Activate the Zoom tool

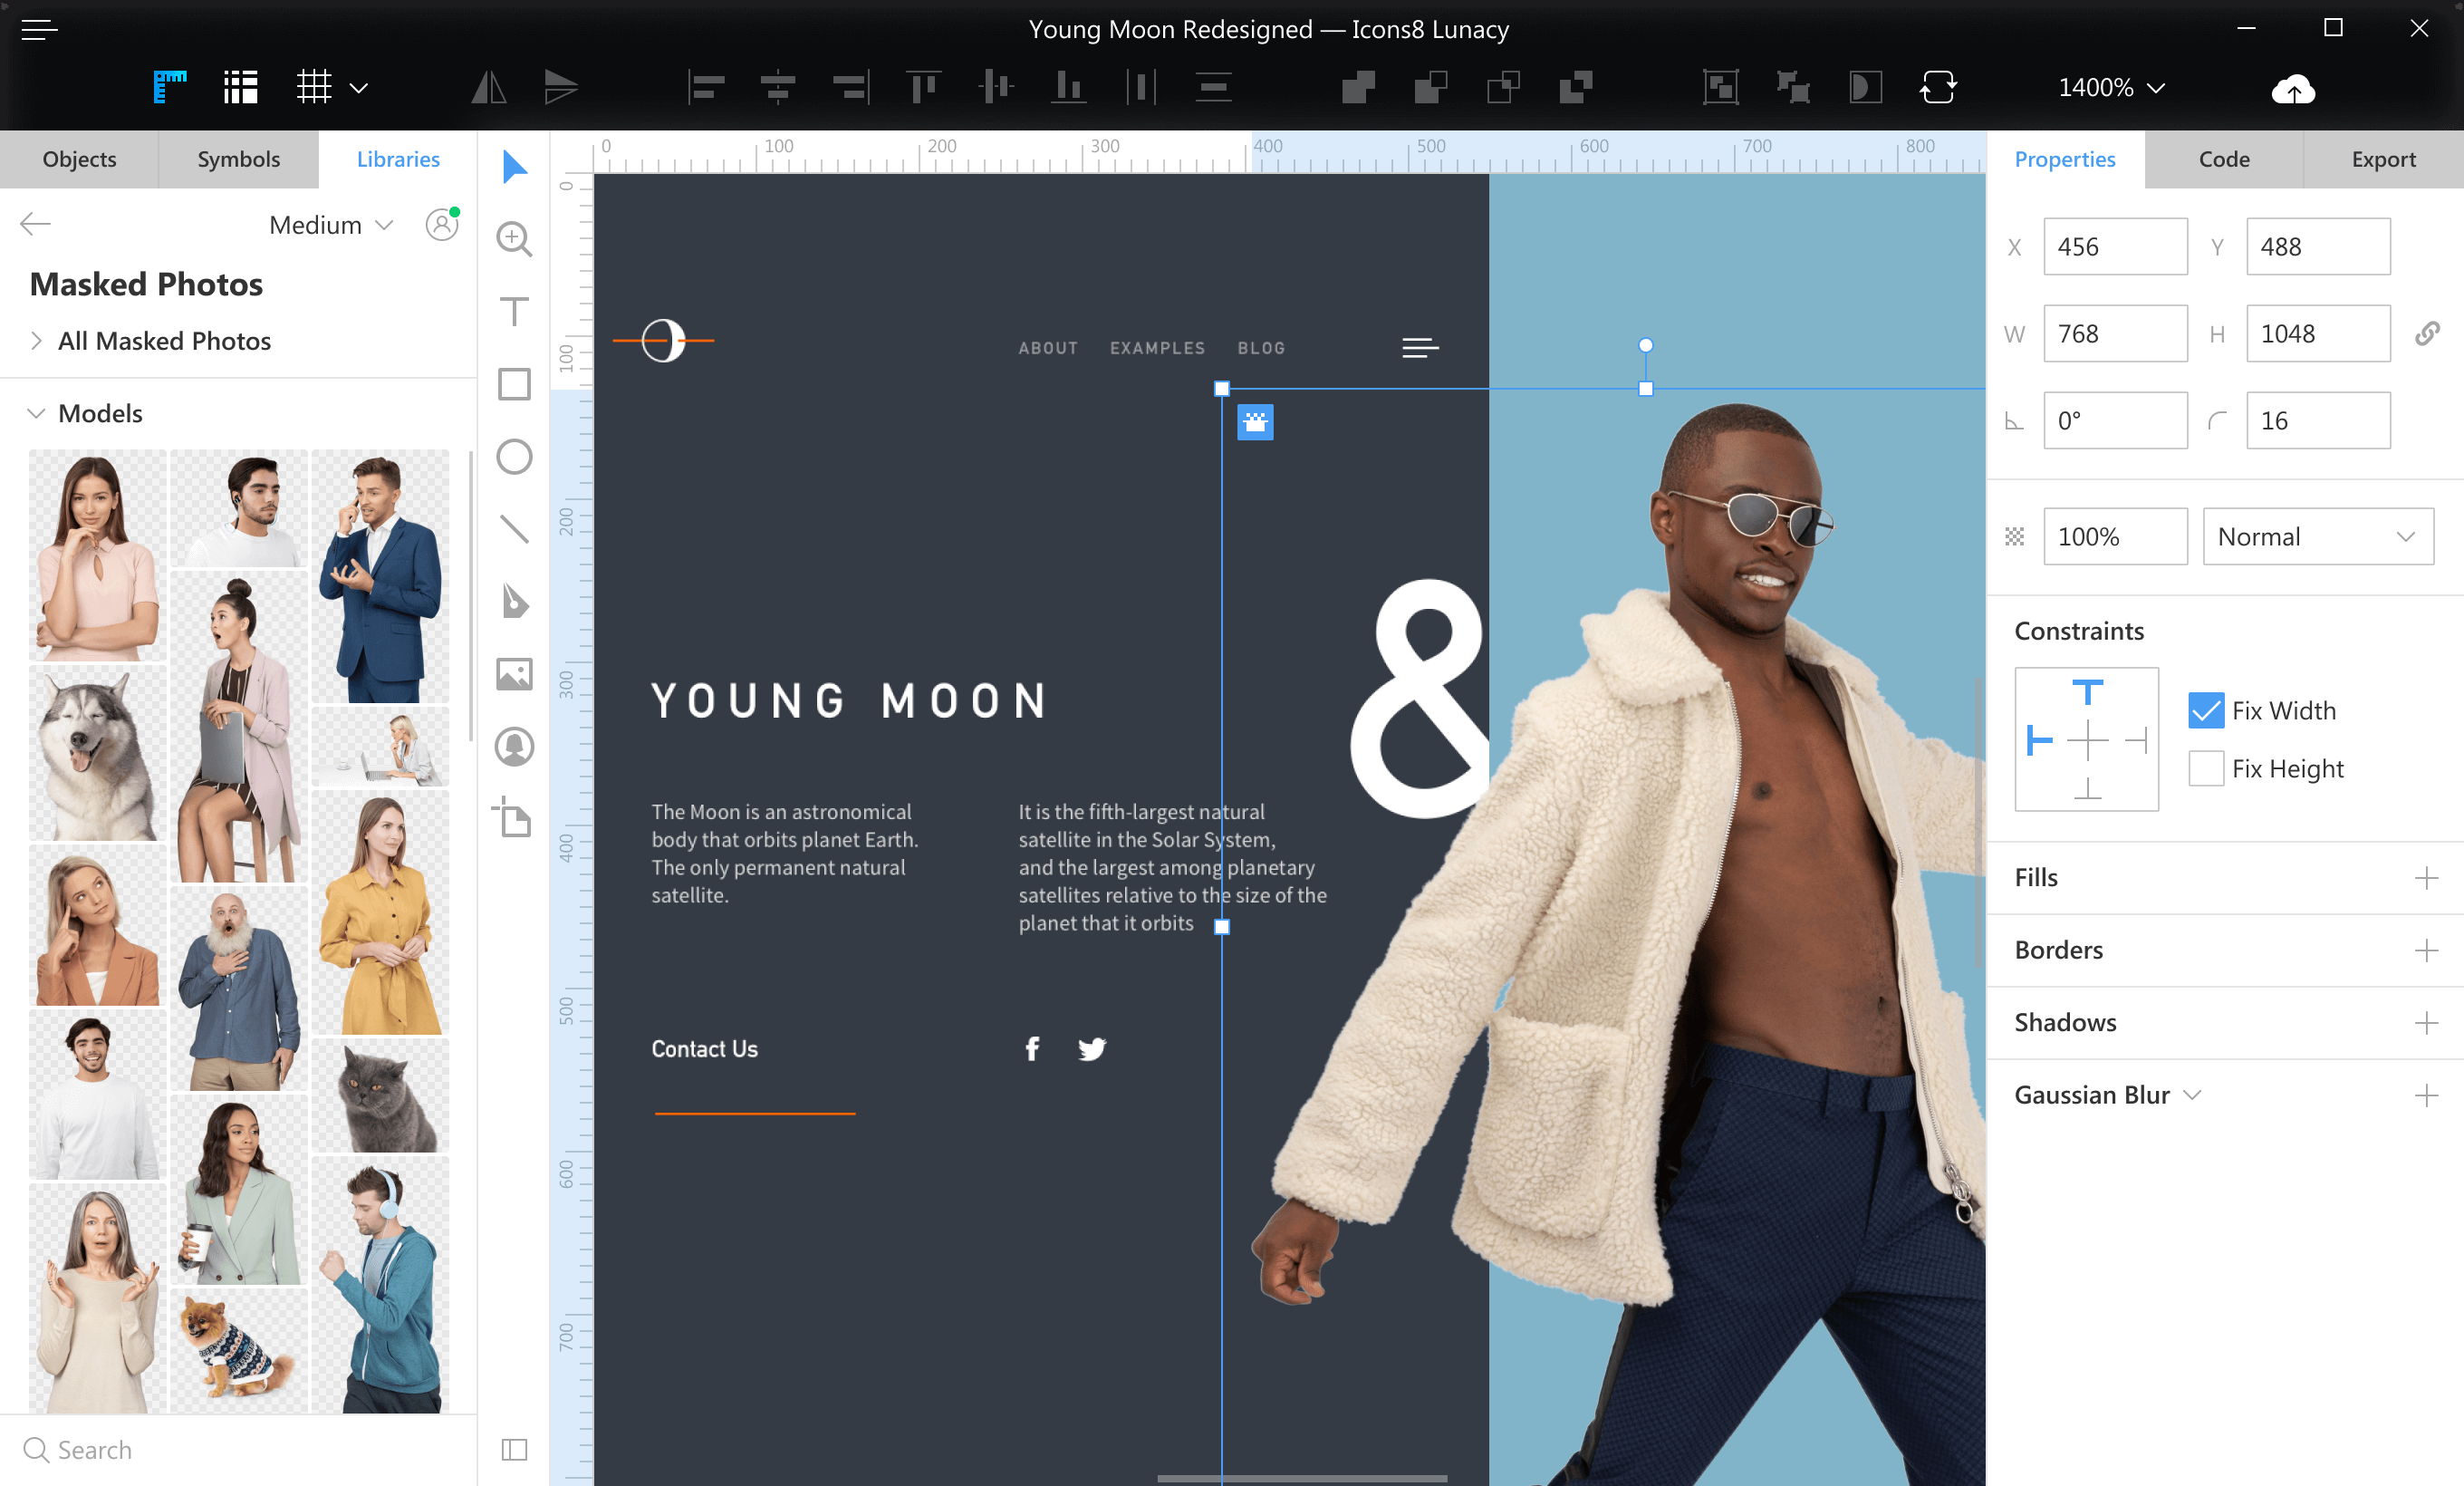514,239
